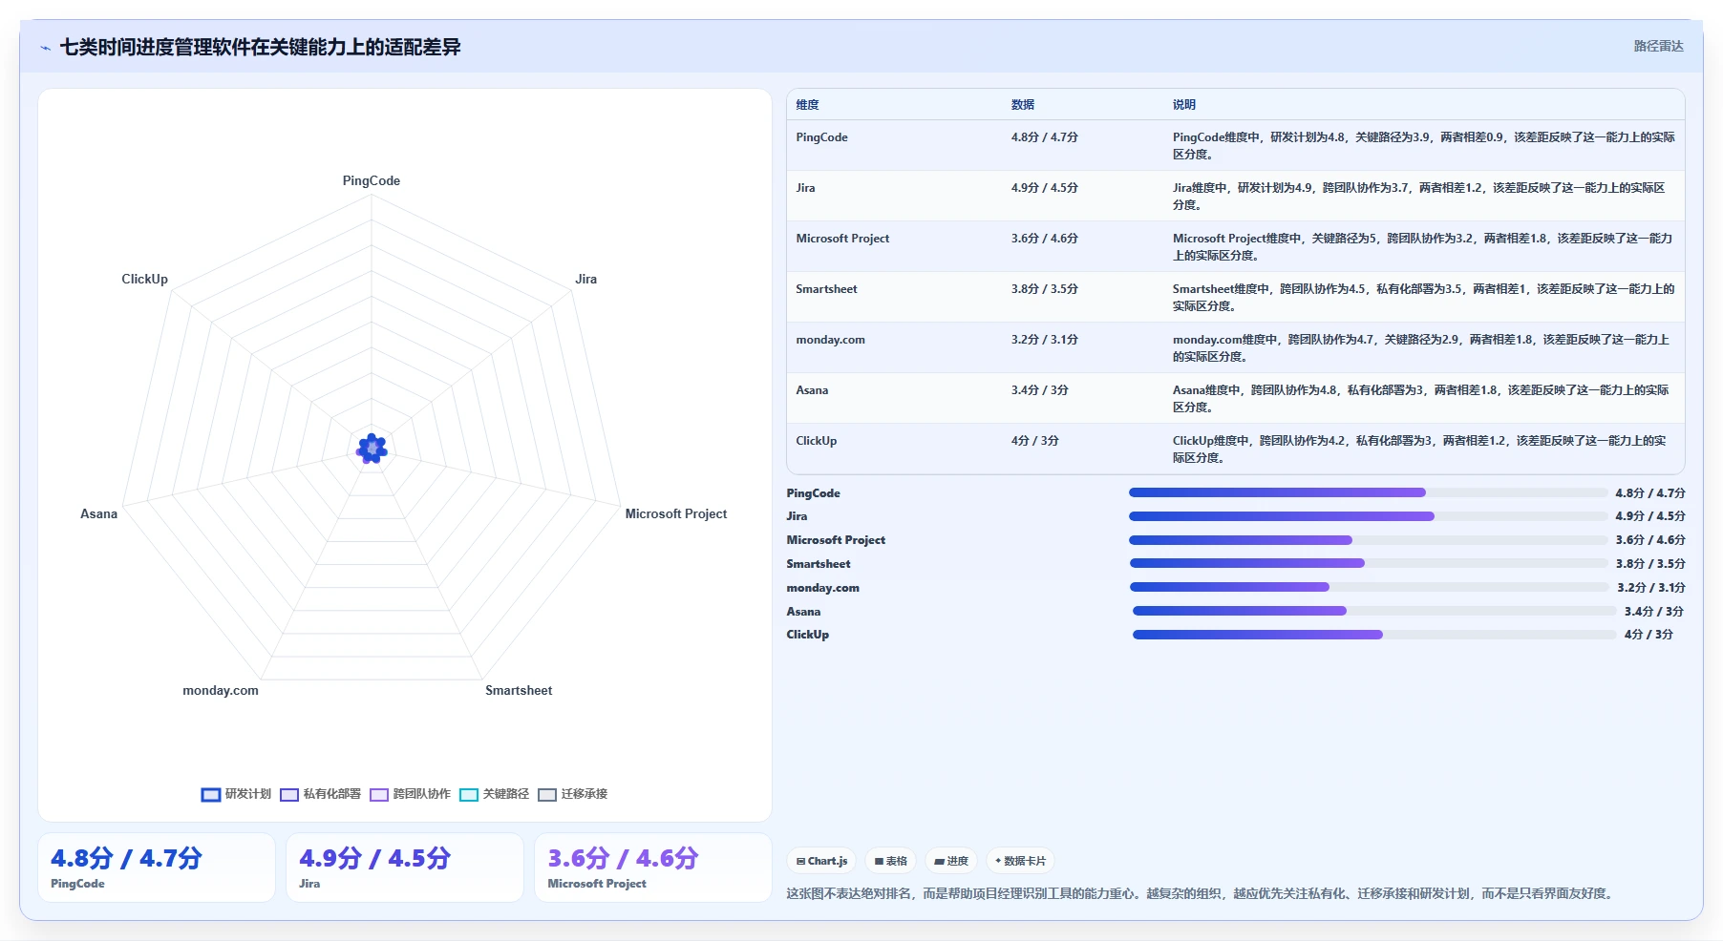Select the Jira table row name

tap(805, 188)
